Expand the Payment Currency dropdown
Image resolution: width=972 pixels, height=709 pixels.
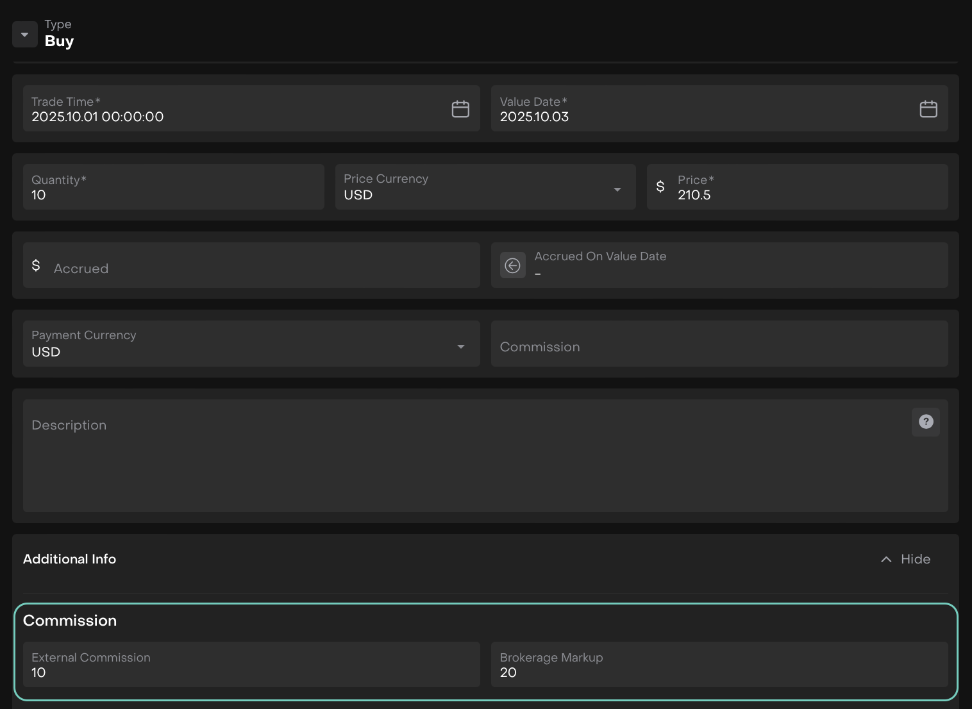[460, 347]
